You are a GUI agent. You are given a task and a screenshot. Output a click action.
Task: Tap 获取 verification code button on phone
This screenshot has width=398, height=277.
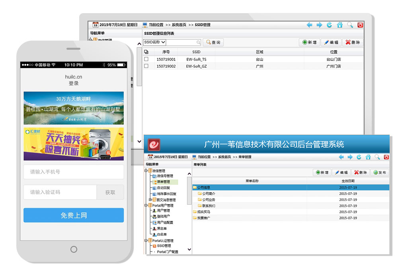coord(110,193)
